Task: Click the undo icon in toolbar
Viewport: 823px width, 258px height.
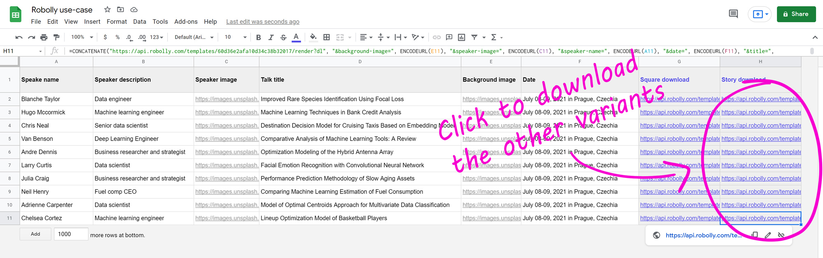Action: click(19, 37)
